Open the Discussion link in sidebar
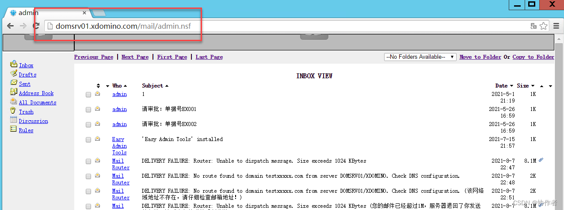 coord(34,121)
